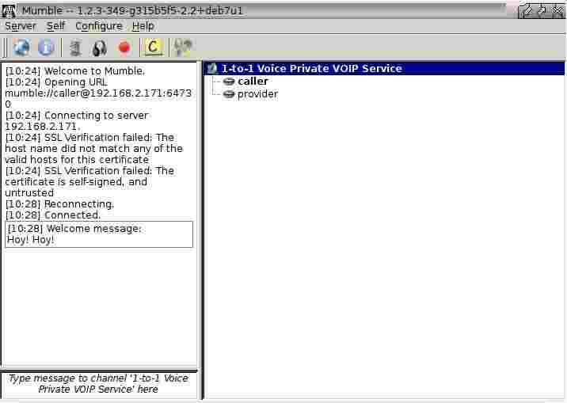Select user provider in the channel tree
The image size is (567, 403).
[x=257, y=94]
